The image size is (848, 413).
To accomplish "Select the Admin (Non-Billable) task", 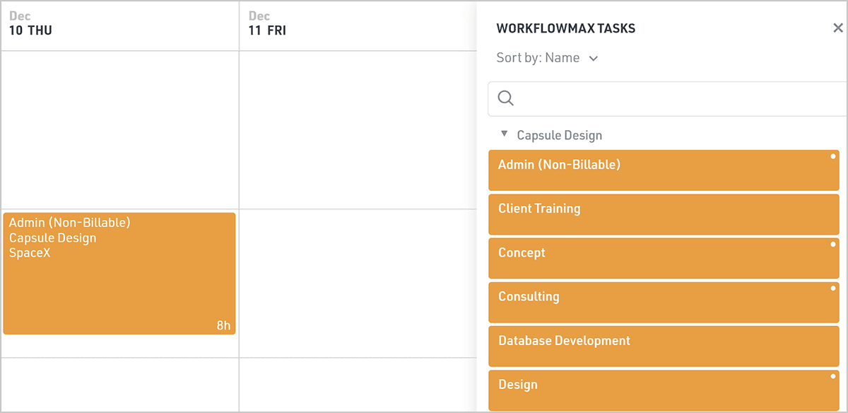I will coord(663,170).
